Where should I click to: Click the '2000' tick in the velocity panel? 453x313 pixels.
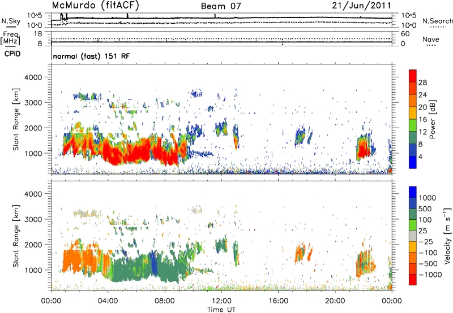[x=33, y=245]
